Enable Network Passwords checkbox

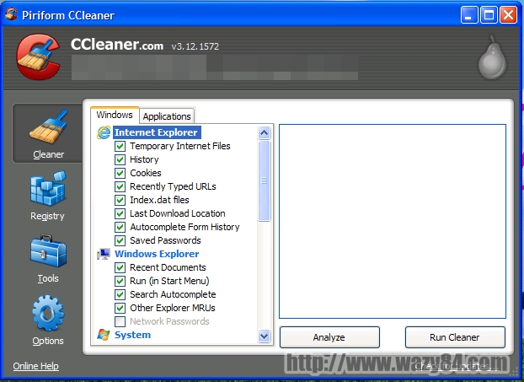(x=120, y=321)
